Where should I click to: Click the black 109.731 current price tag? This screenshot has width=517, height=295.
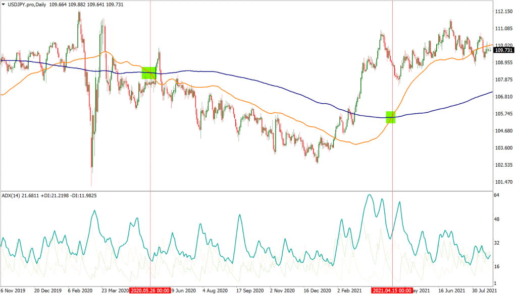(x=502, y=50)
